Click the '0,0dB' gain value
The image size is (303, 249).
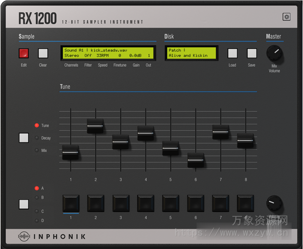pyautogui.click(x=135, y=56)
